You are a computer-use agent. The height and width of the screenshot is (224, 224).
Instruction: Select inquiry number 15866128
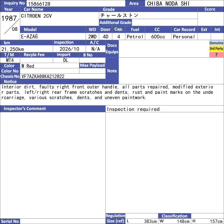39,4
